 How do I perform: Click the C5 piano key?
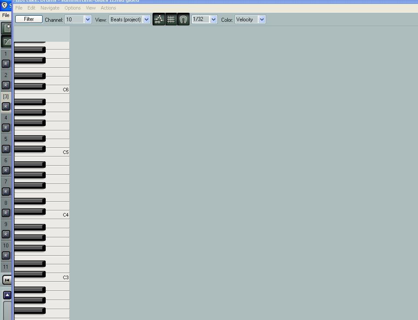click(x=57, y=152)
